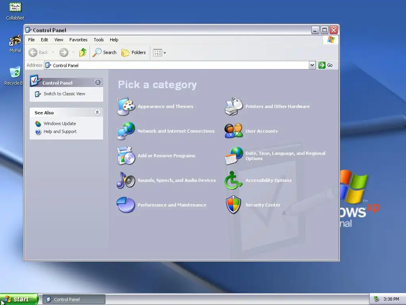Open Add or Remove Programs CD icon
The width and height of the screenshot is (406, 305).
pyautogui.click(x=126, y=156)
